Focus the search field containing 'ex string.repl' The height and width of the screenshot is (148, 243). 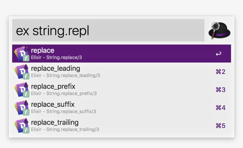[x=108, y=31]
